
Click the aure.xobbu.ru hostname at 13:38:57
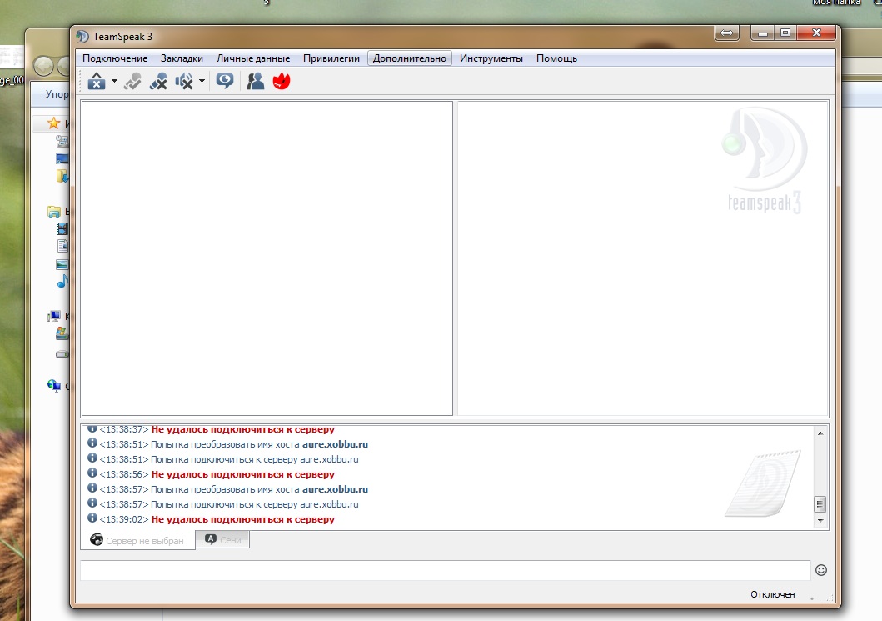coord(335,489)
